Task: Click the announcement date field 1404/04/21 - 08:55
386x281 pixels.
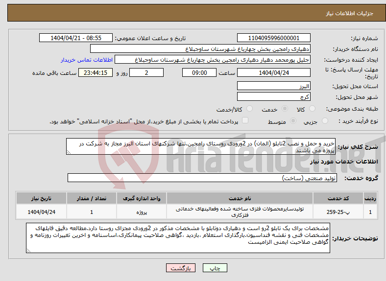Action: [x=76, y=38]
